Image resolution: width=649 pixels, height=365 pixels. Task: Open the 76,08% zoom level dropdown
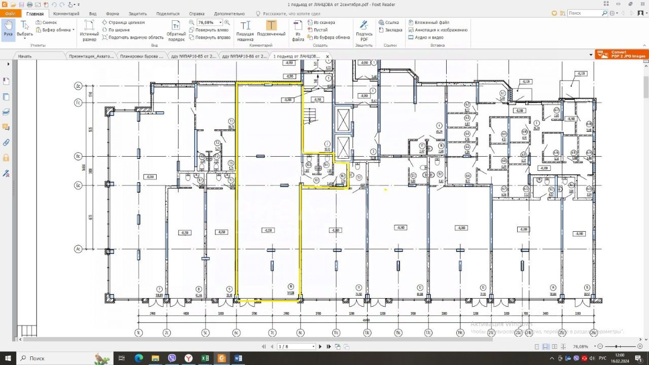point(221,22)
